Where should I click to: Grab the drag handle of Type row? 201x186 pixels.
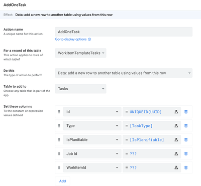(x=59, y=126)
